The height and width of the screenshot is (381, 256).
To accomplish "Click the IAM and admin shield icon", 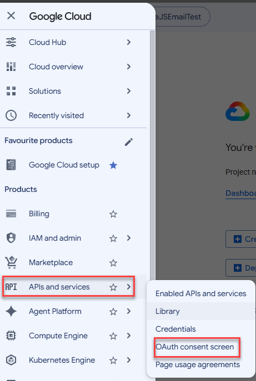I will [11, 238].
